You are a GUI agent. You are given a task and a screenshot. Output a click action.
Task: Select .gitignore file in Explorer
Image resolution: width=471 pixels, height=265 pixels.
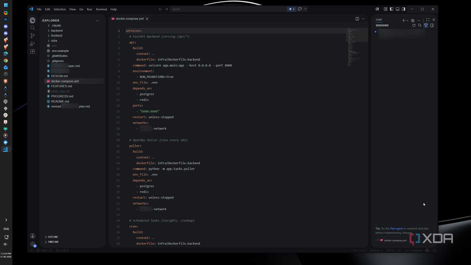74,61
